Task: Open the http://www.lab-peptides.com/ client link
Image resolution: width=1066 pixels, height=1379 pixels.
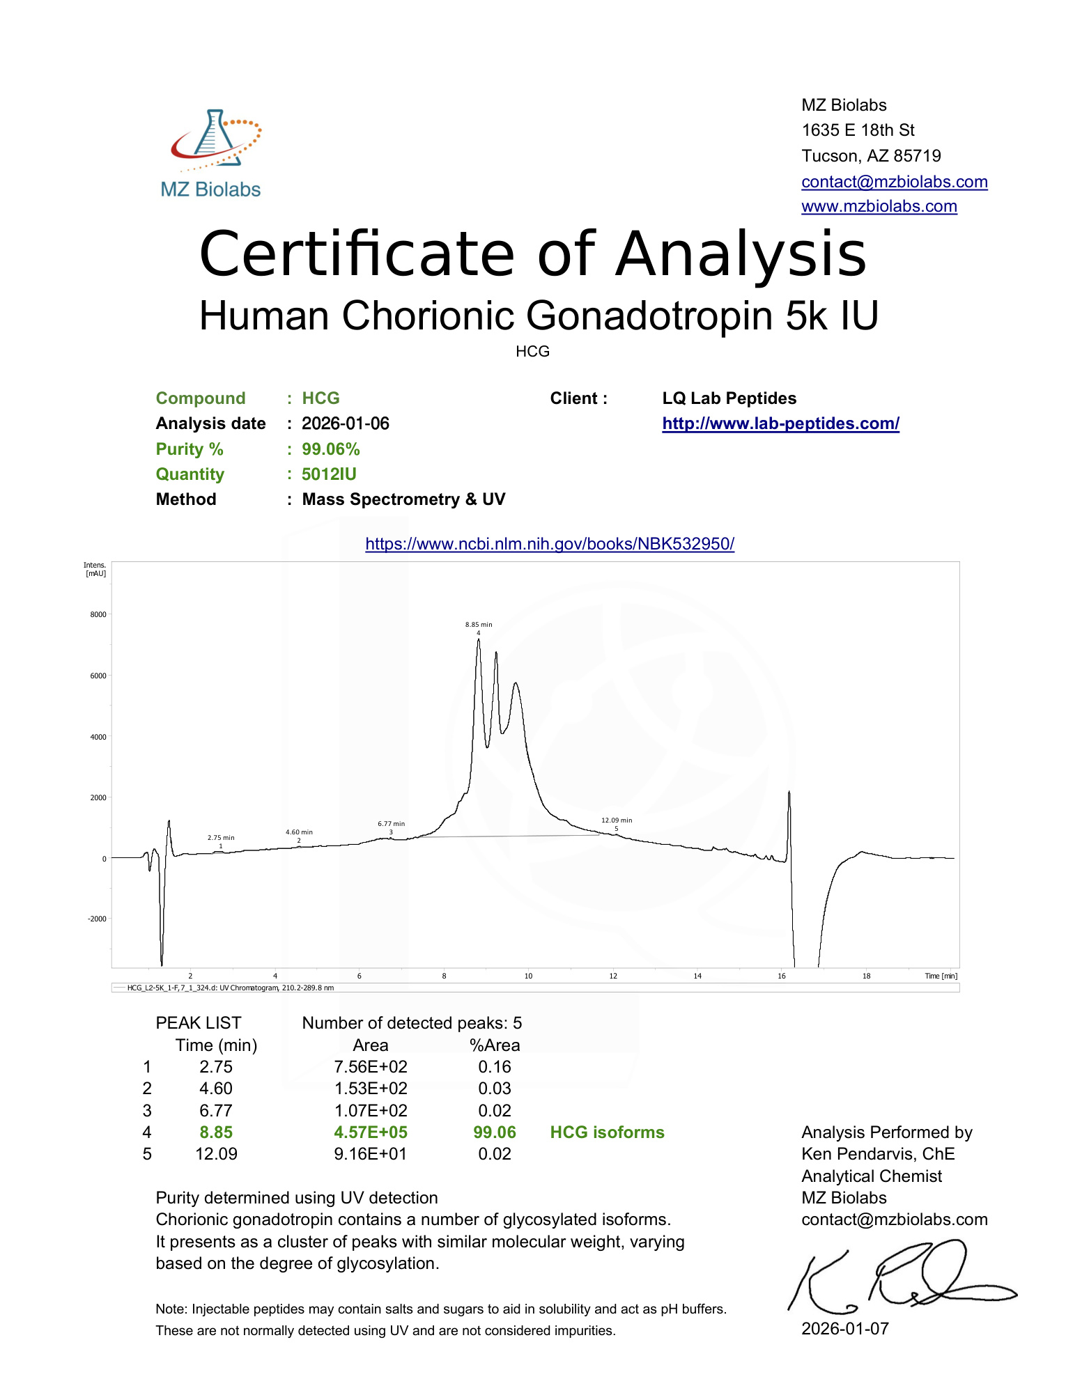Action: tap(780, 423)
